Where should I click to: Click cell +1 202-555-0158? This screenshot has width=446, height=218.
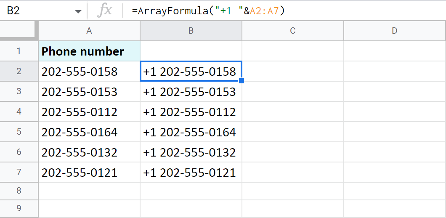point(191,71)
